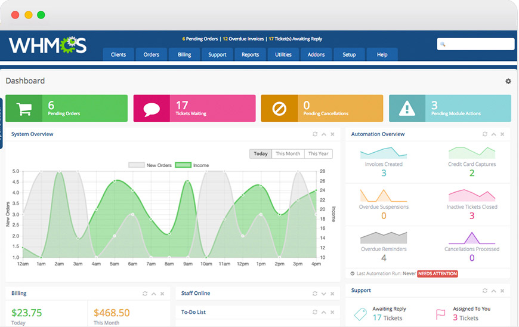Image resolution: width=519 pixels, height=327 pixels.
Task: Collapse the Support panel
Action: [x=493, y=291]
